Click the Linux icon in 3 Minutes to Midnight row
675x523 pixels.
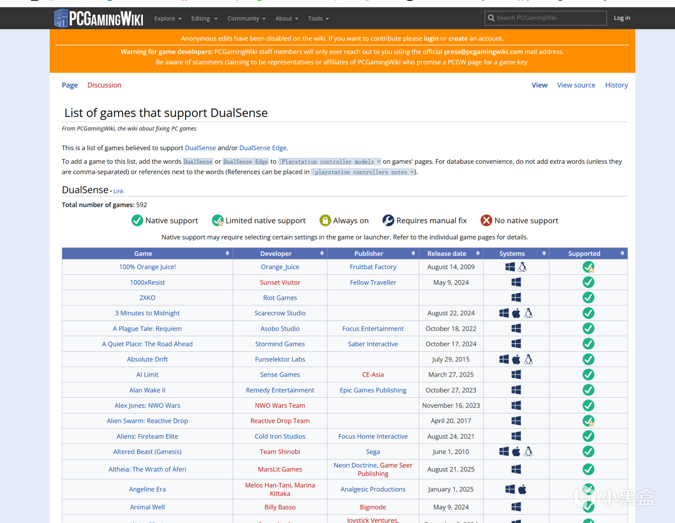pyautogui.click(x=528, y=313)
